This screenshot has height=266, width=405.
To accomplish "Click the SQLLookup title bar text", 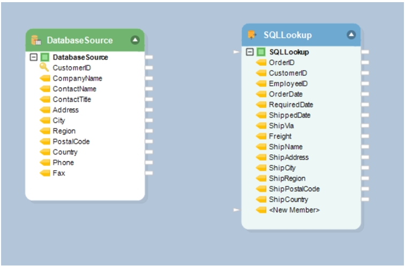I will (x=287, y=35).
